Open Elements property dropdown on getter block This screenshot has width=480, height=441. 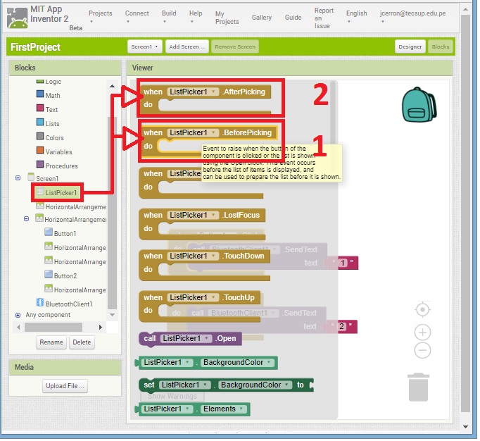tap(224, 409)
